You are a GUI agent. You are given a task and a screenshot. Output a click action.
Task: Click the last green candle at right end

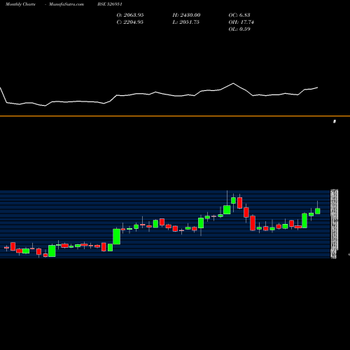tap(318, 211)
